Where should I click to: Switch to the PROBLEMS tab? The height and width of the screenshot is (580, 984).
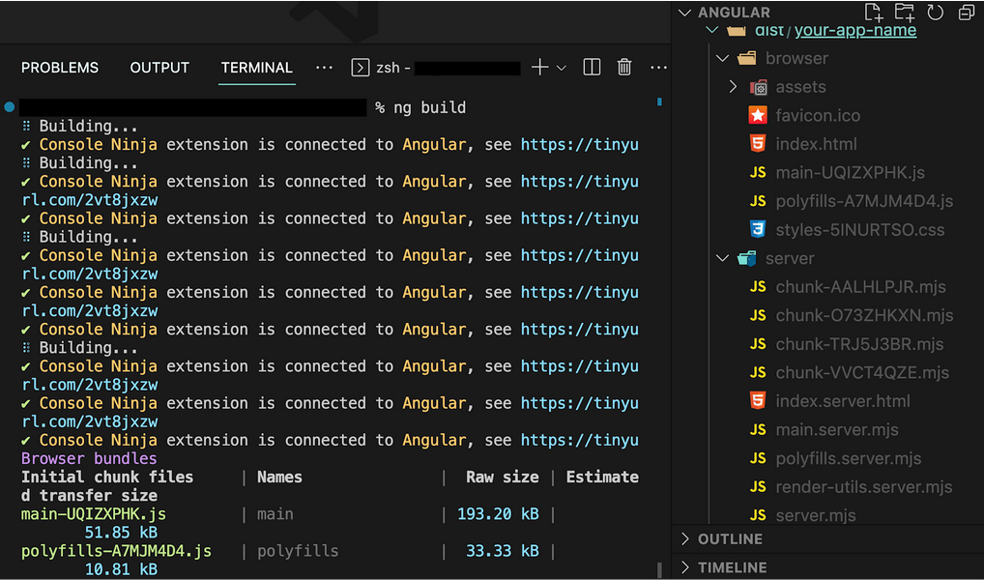pyautogui.click(x=60, y=67)
